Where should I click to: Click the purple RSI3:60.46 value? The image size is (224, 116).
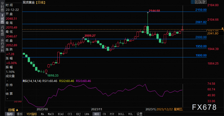tap(83, 81)
